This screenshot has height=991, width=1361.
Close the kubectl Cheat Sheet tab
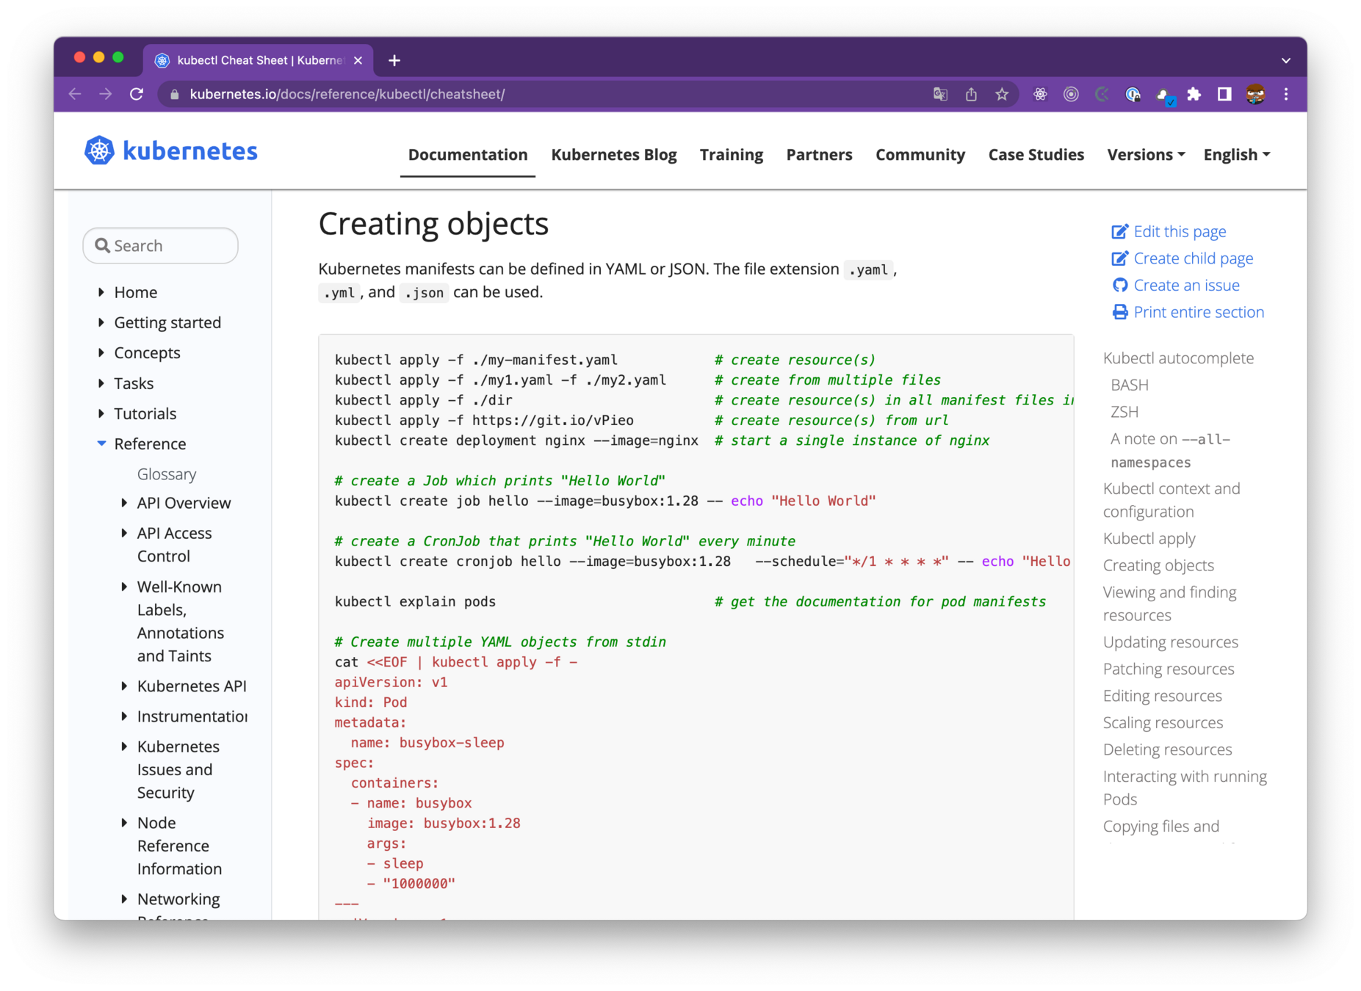(358, 60)
